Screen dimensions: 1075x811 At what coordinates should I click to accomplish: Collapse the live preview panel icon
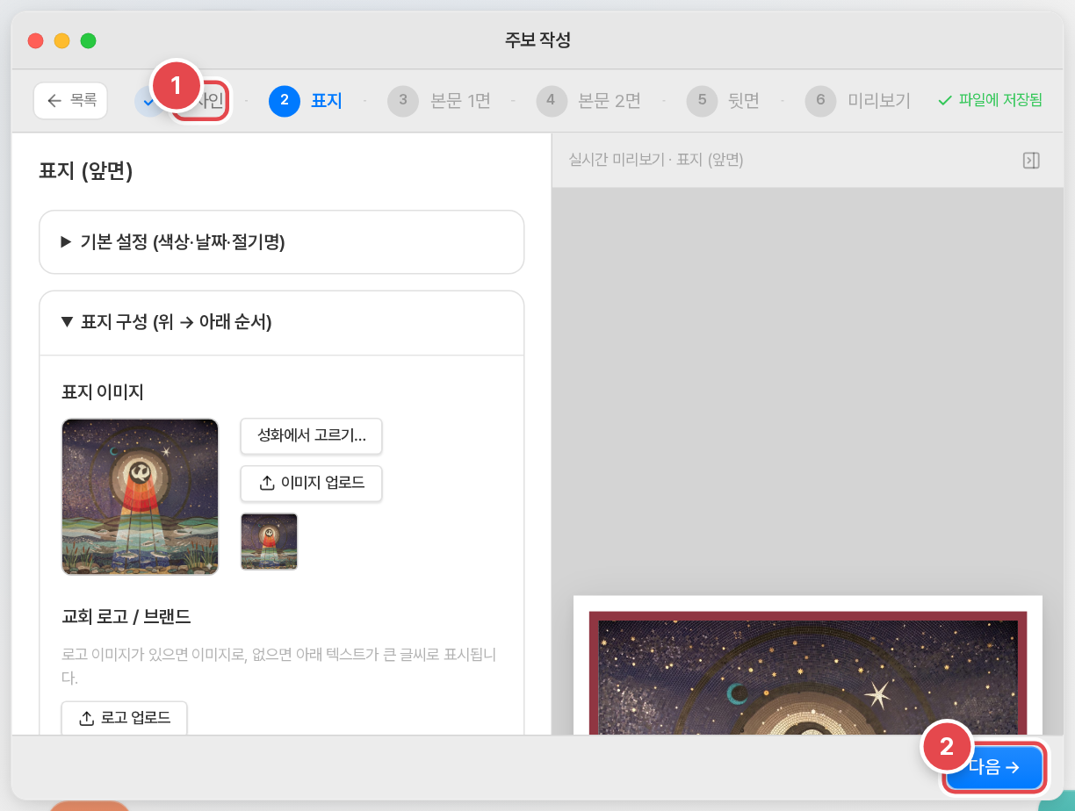1031,160
